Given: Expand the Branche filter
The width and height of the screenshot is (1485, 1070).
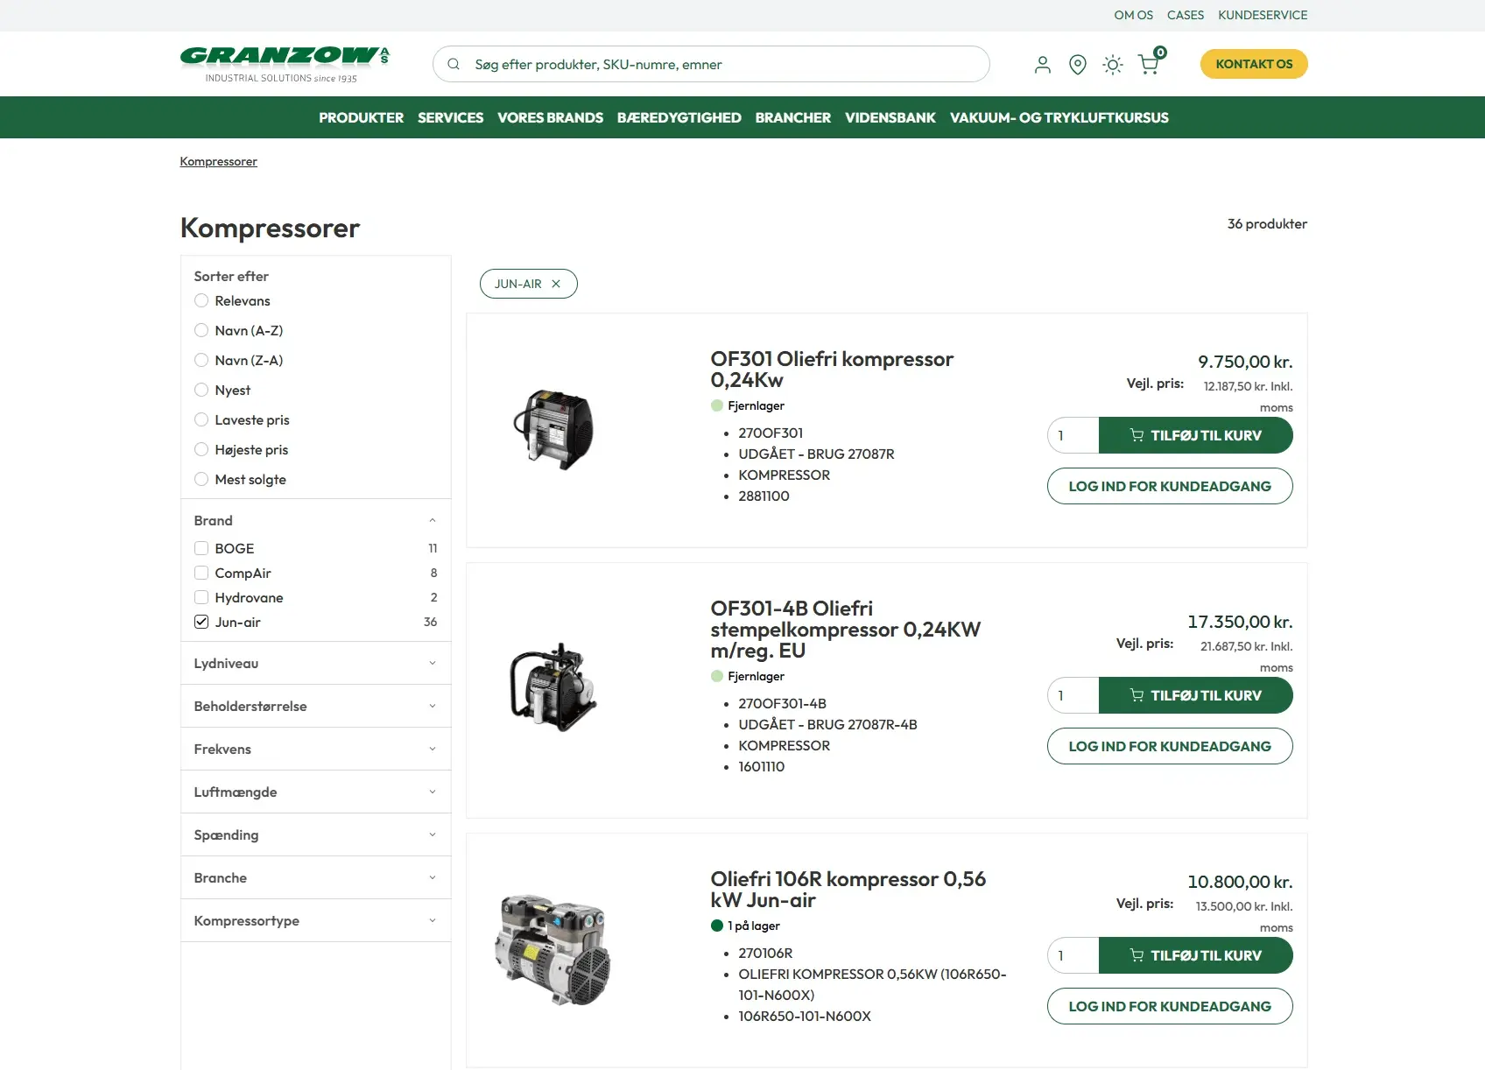Looking at the screenshot, I should coord(315,877).
